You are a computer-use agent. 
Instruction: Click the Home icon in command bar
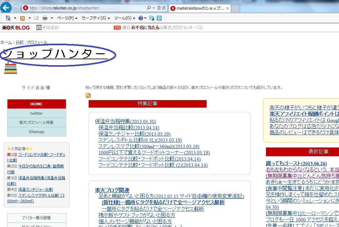(8, 18)
